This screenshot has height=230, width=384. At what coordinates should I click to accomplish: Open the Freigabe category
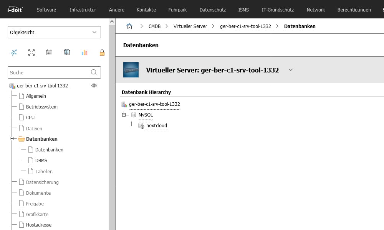(35, 204)
